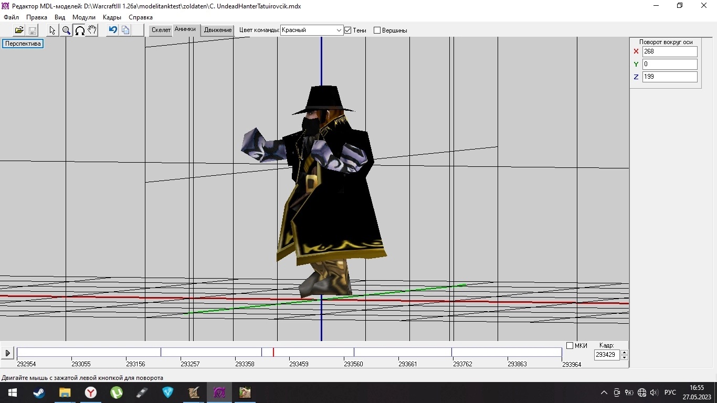Click the USB drive taskbar icon
The width and height of the screenshot is (717, 403).
[142, 393]
